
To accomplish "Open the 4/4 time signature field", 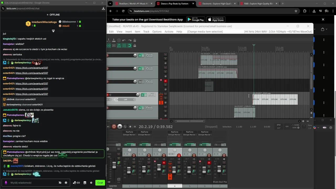I will [287, 127].
